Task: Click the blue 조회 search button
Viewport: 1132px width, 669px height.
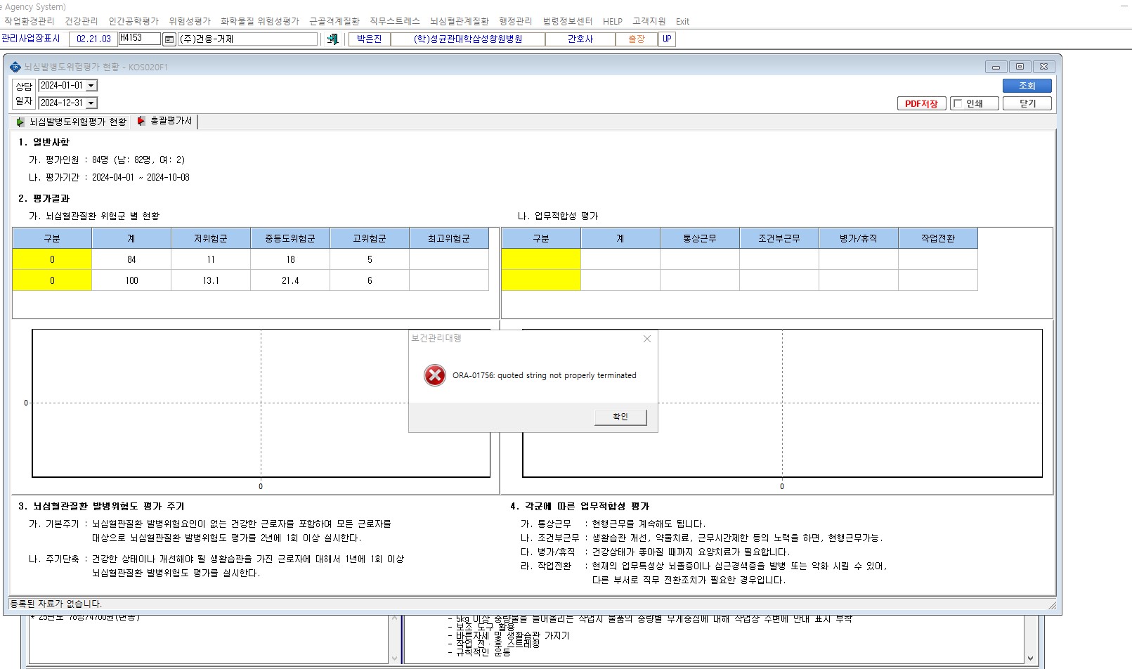Action: pyautogui.click(x=1027, y=86)
